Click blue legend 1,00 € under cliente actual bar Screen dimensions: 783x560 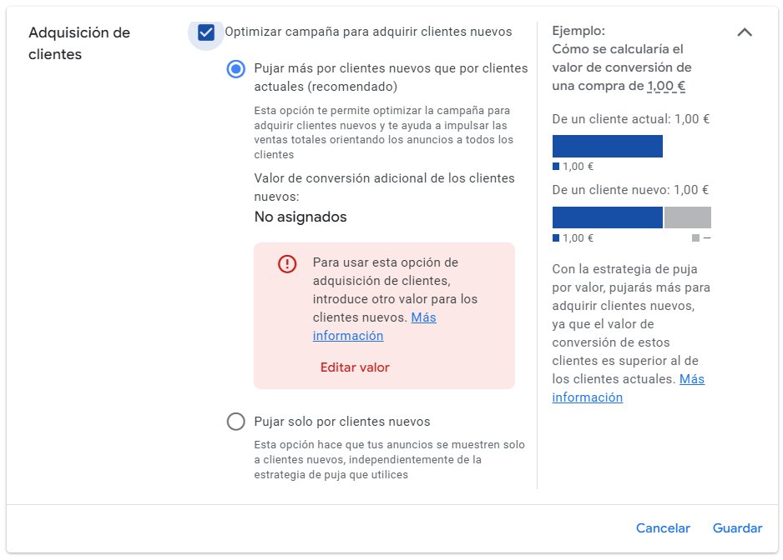pos(573,167)
